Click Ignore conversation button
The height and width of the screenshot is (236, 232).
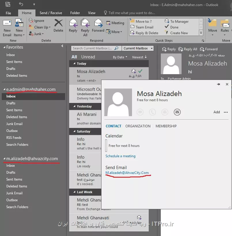37,21
